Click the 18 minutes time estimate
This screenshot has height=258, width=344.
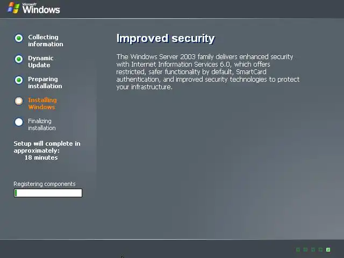41,157
